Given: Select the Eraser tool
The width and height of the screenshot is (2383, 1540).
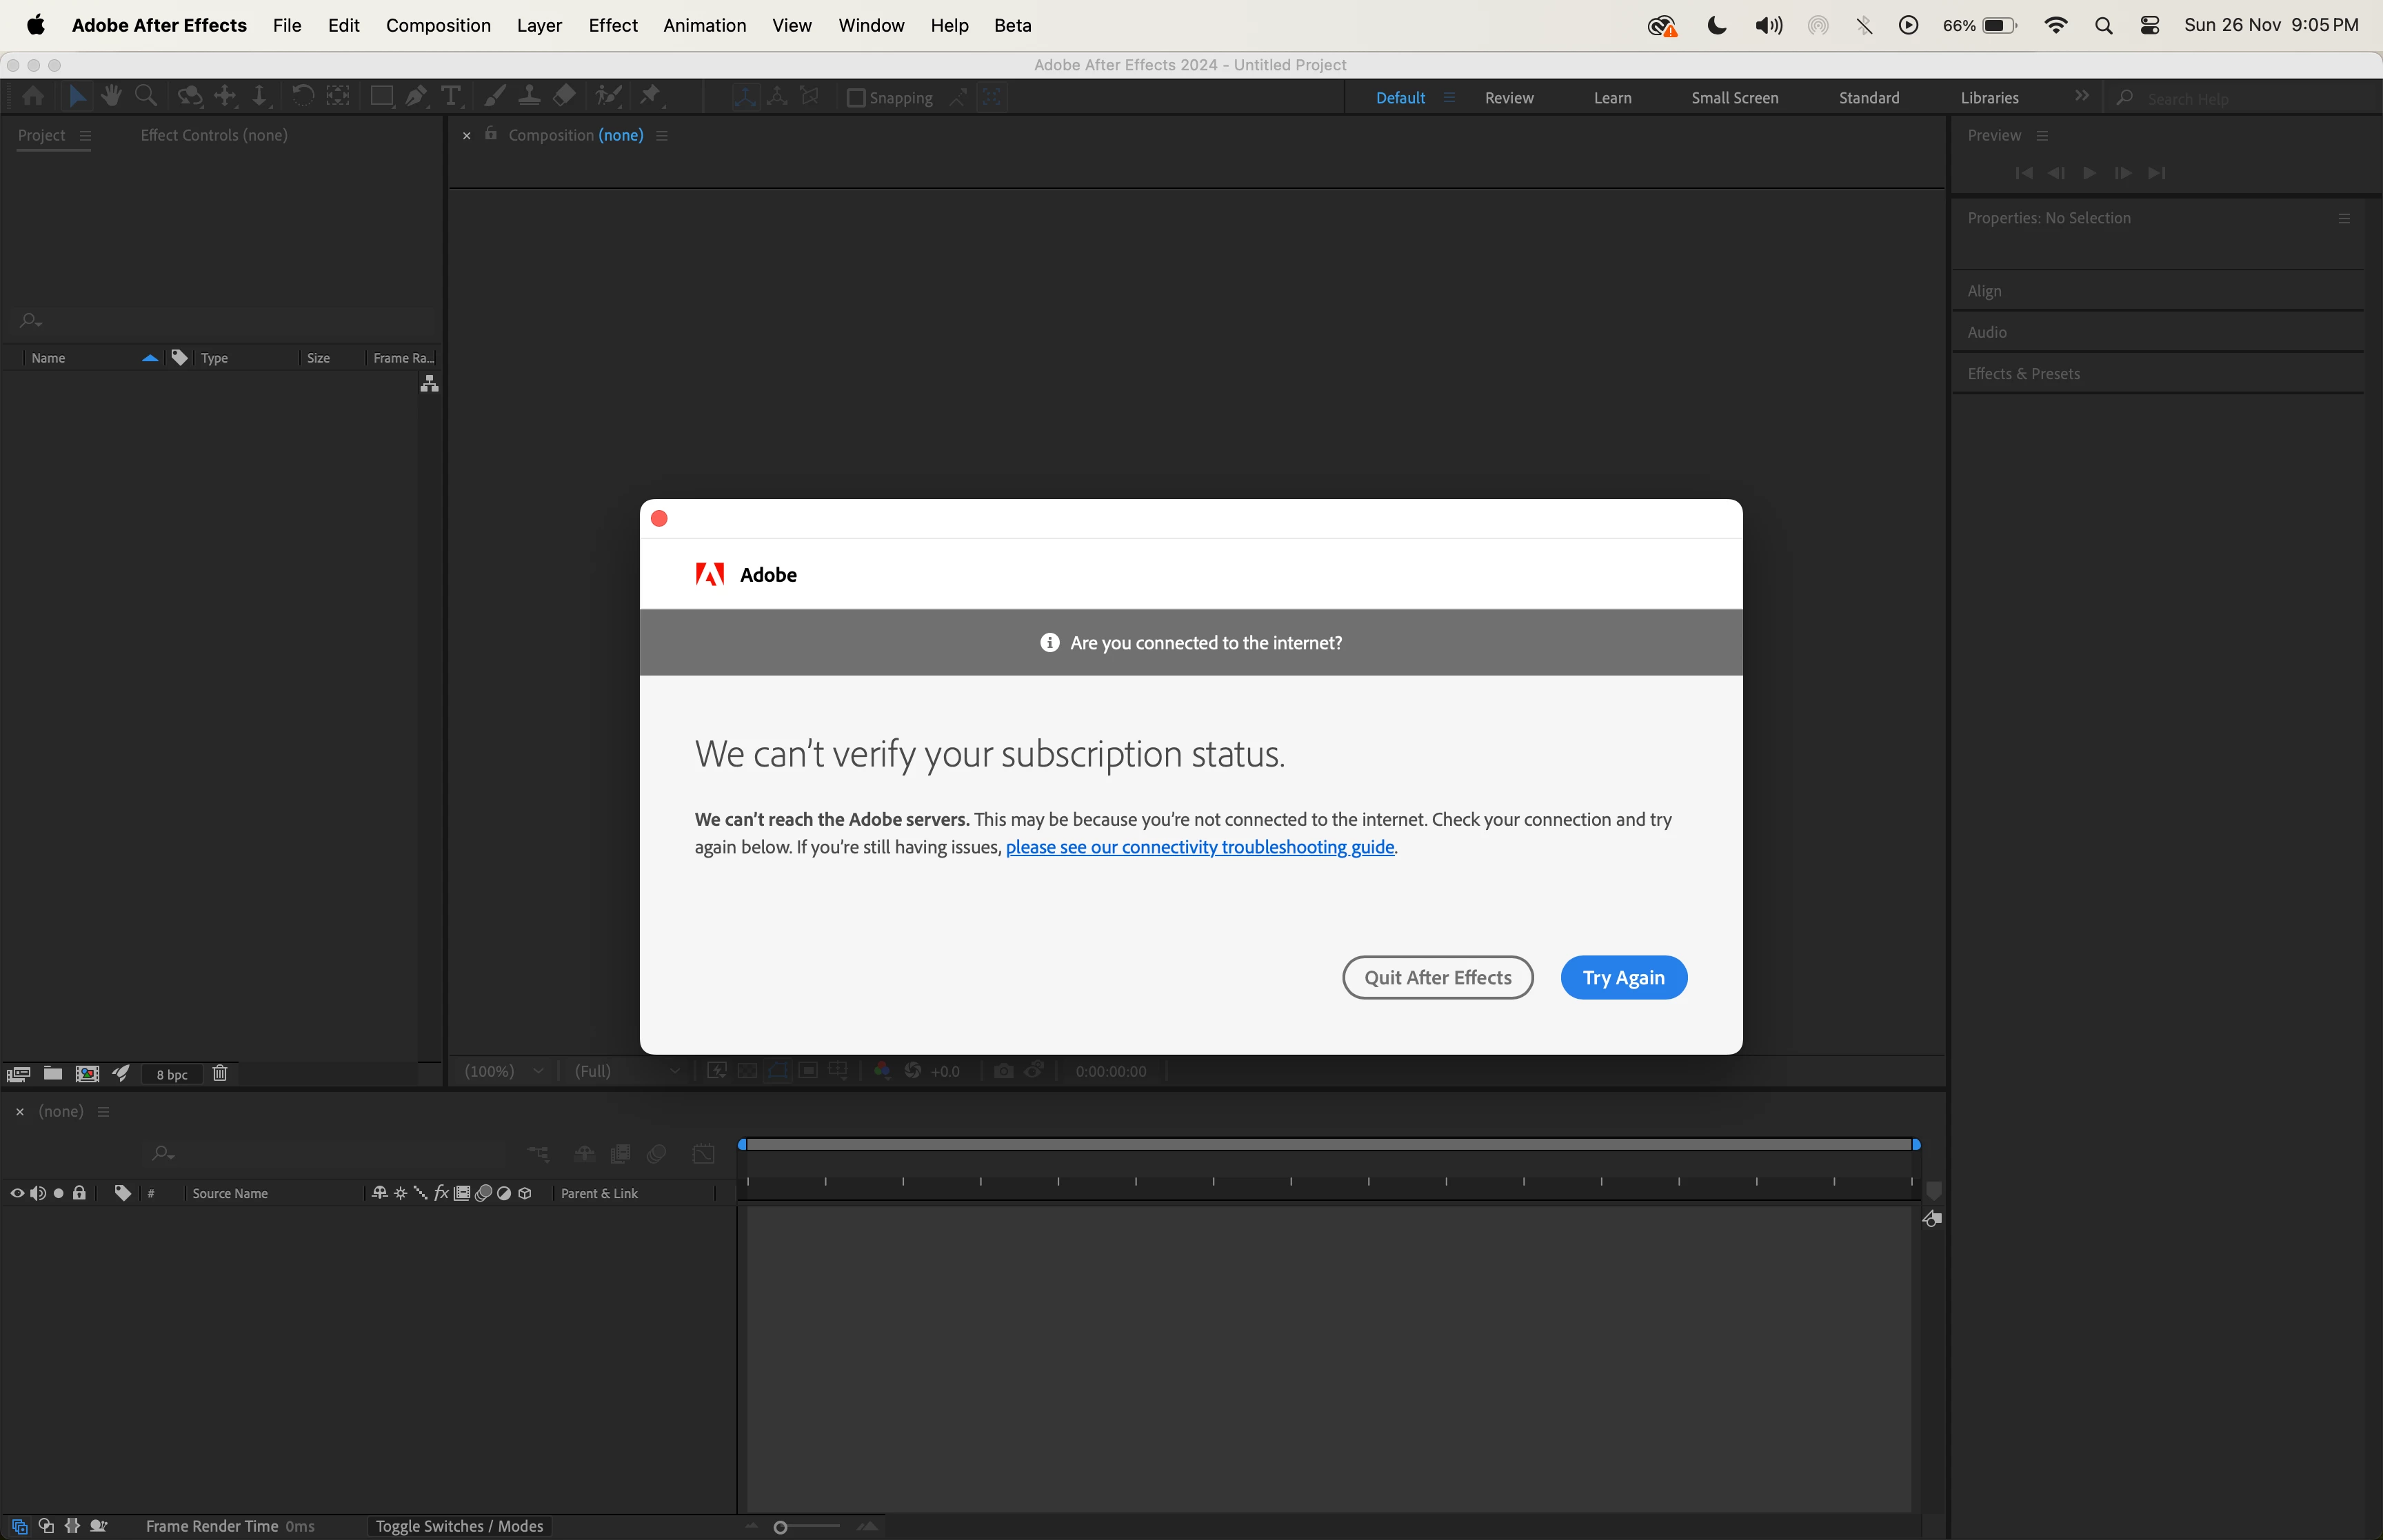Looking at the screenshot, I should (x=565, y=96).
